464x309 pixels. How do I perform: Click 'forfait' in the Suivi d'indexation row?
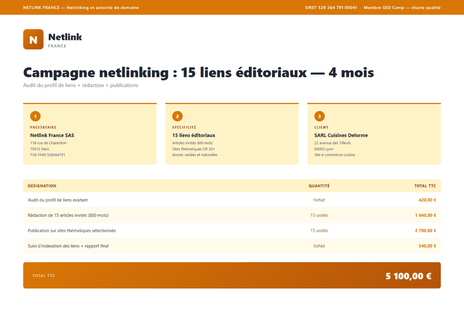(x=319, y=246)
